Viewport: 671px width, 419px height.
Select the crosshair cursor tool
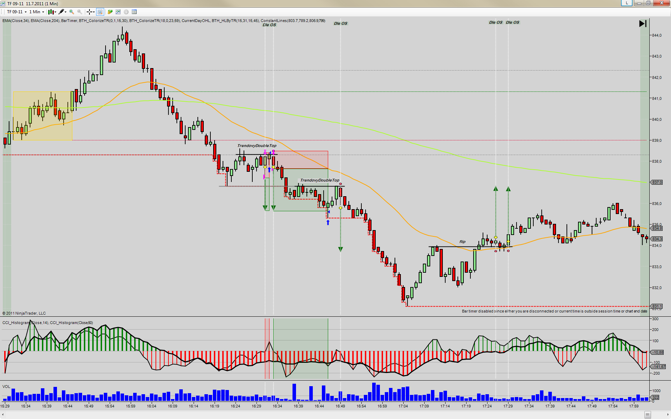coord(89,12)
